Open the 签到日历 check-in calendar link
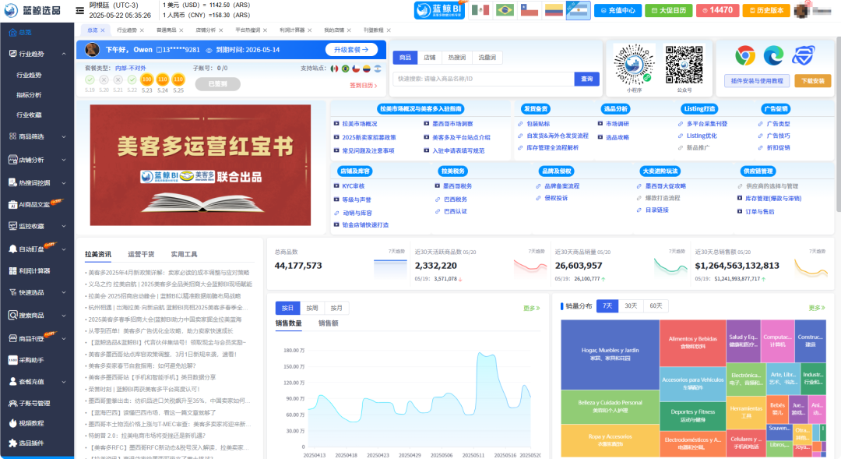This screenshot has width=841, height=459. tap(363, 86)
